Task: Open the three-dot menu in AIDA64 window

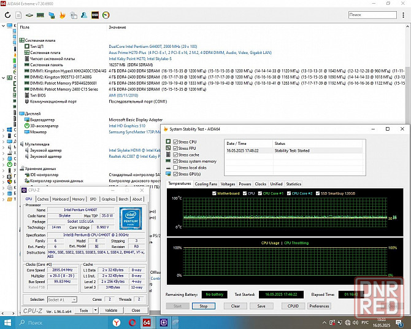Action: coord(403,15)
